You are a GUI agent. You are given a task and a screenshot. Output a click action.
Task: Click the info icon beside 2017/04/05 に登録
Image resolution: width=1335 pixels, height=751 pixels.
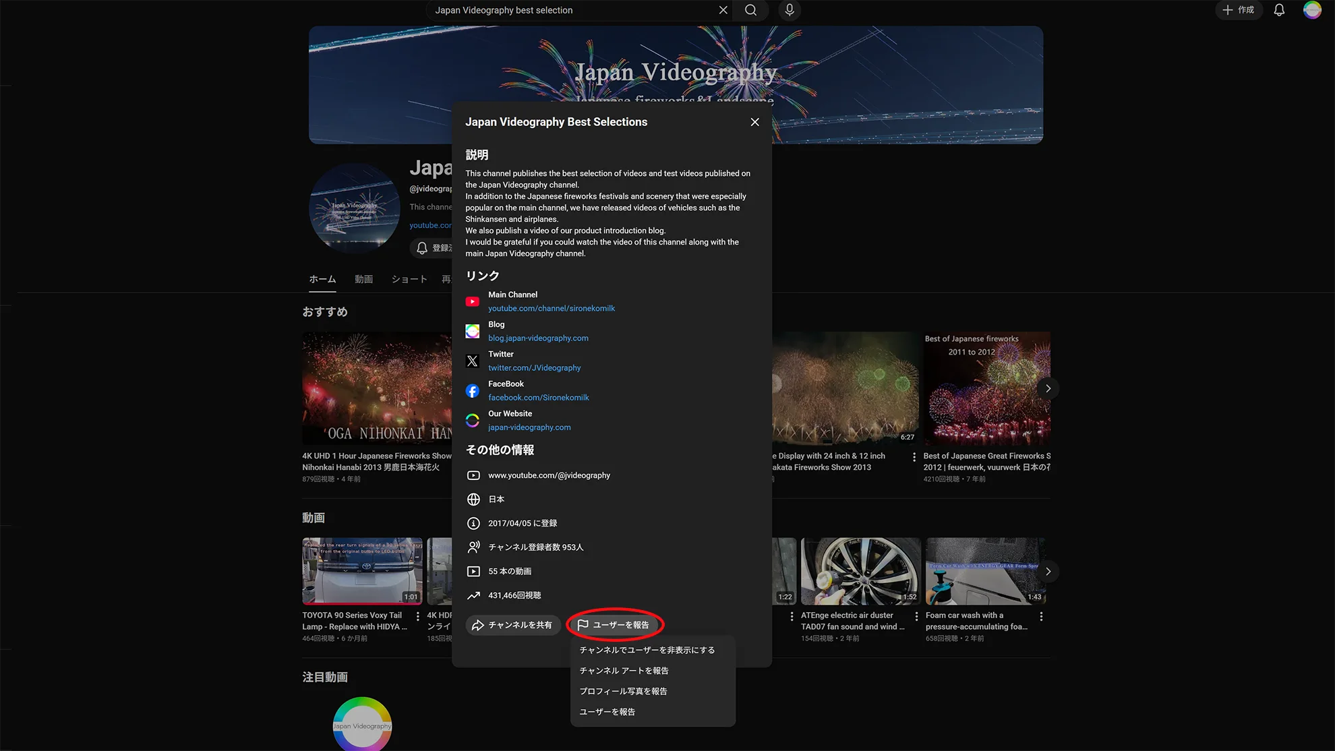pos(473,523)
